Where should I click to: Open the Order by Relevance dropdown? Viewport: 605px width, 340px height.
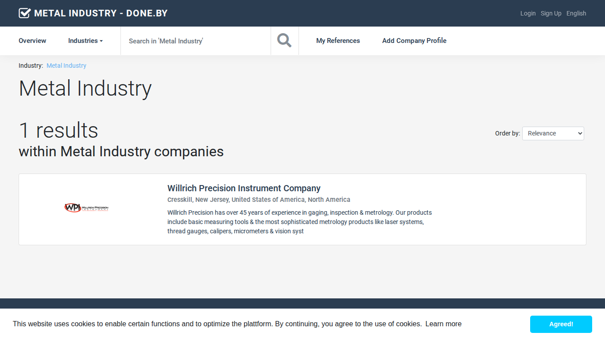click(553, 133)
